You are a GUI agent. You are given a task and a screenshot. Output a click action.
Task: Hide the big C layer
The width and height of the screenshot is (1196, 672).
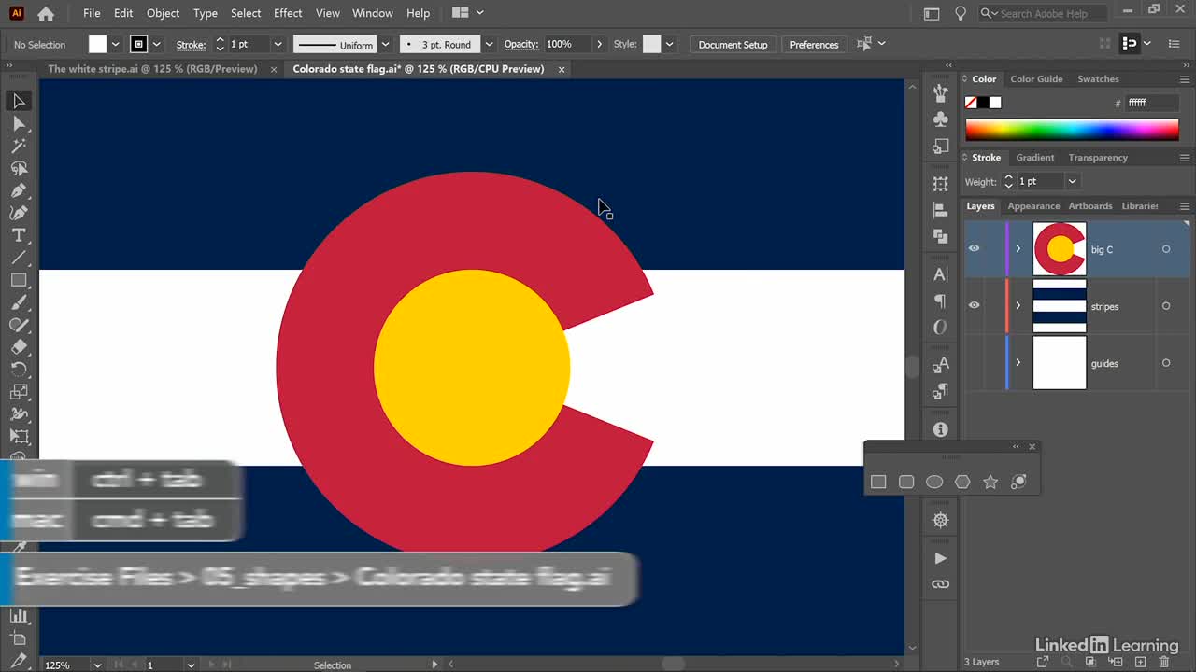974,248
